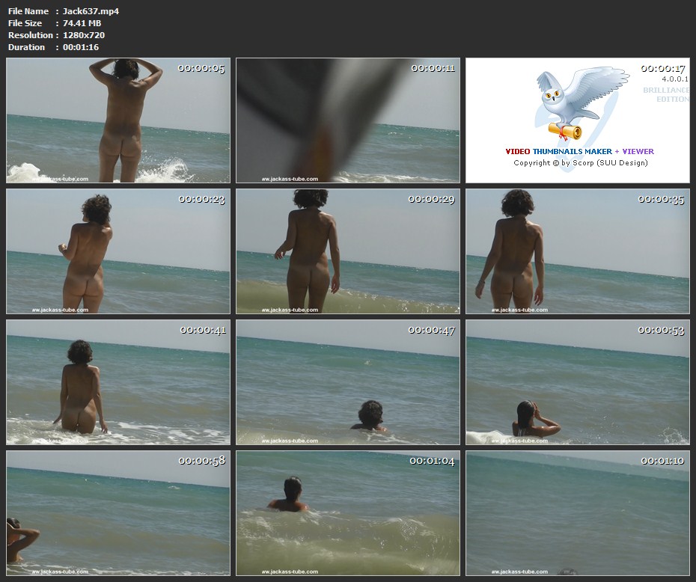Viewport: 696px width, 582px height.
Task: Click the 74.41 MB file size value
Action: point(82,23)
